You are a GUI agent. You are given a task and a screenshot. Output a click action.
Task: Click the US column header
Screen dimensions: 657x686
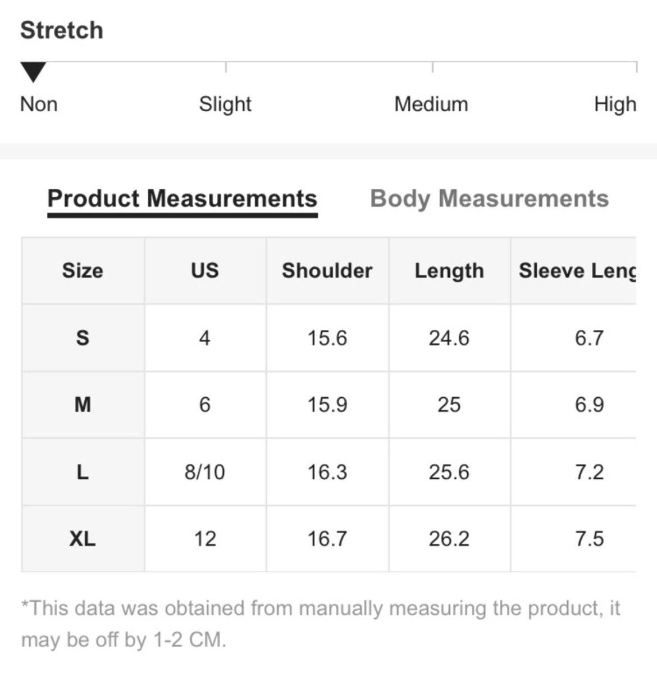click(x=205, y=271)
